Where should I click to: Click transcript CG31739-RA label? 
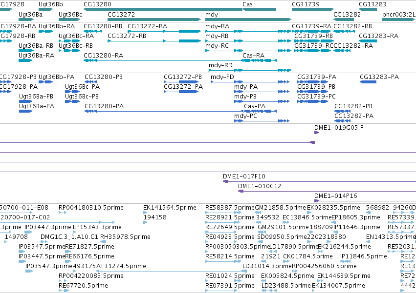(x=312, y=26)
